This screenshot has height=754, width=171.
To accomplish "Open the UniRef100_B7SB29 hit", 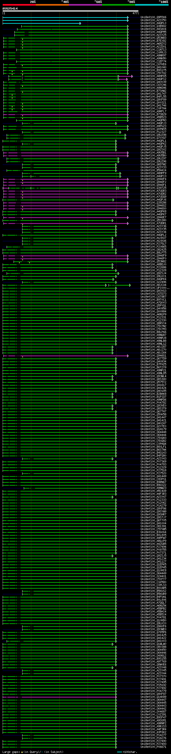I will 153,114.
